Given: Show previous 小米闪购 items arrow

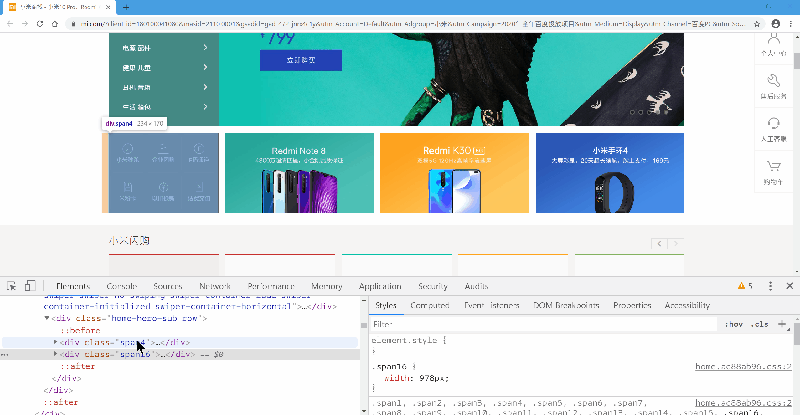Looking at the screenshot, I should 659,243.
